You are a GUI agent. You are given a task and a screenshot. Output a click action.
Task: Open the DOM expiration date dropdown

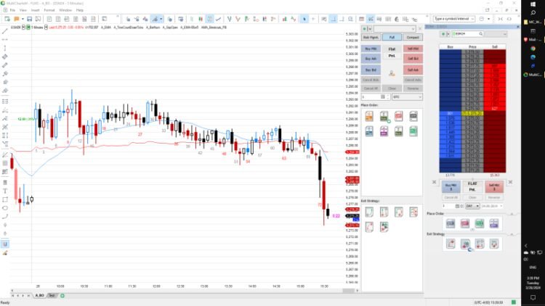click(492, 206)
